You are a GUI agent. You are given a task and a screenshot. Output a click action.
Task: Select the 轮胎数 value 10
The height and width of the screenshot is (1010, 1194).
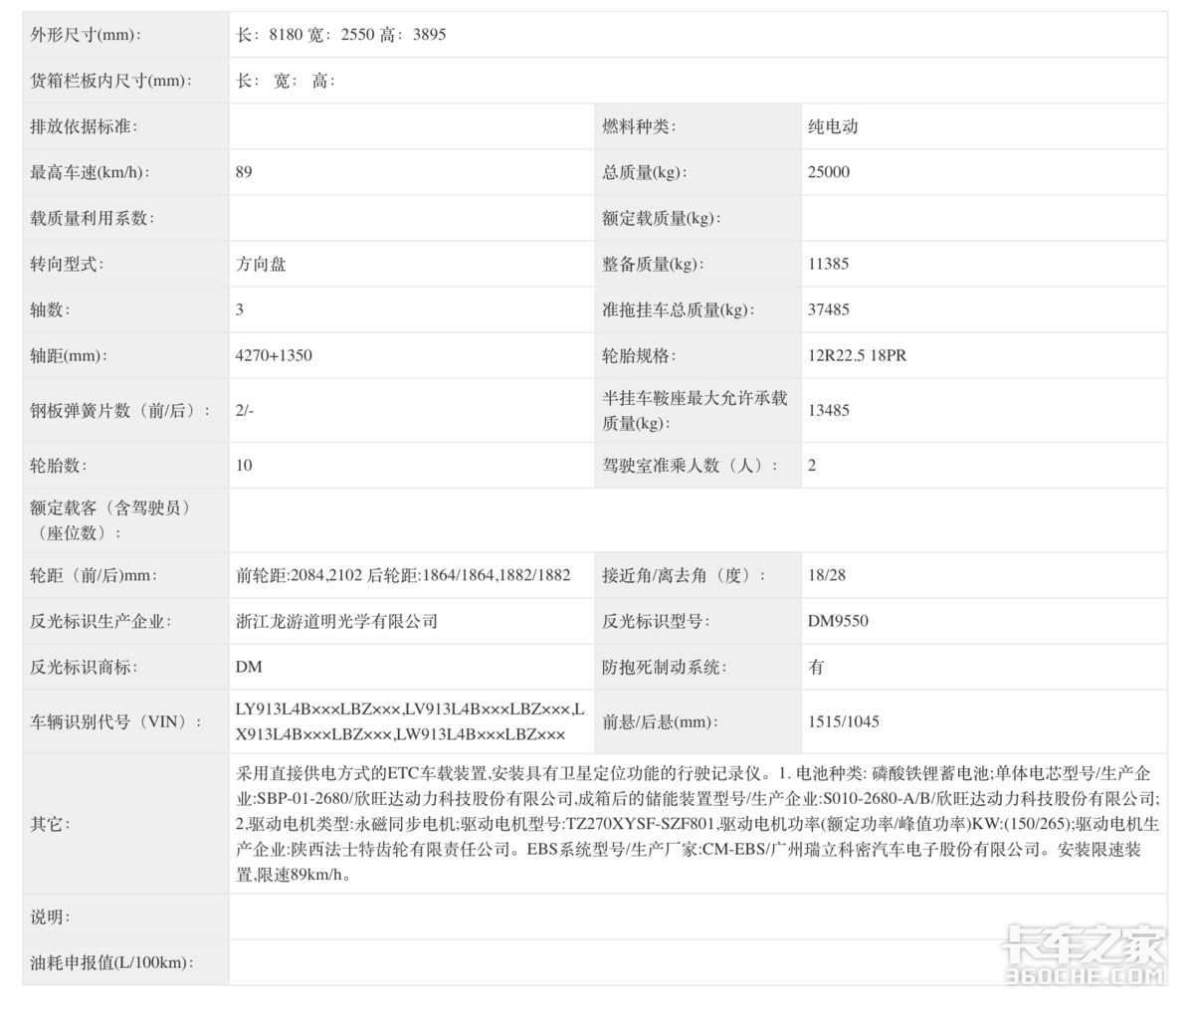click(x=244, y=465)
